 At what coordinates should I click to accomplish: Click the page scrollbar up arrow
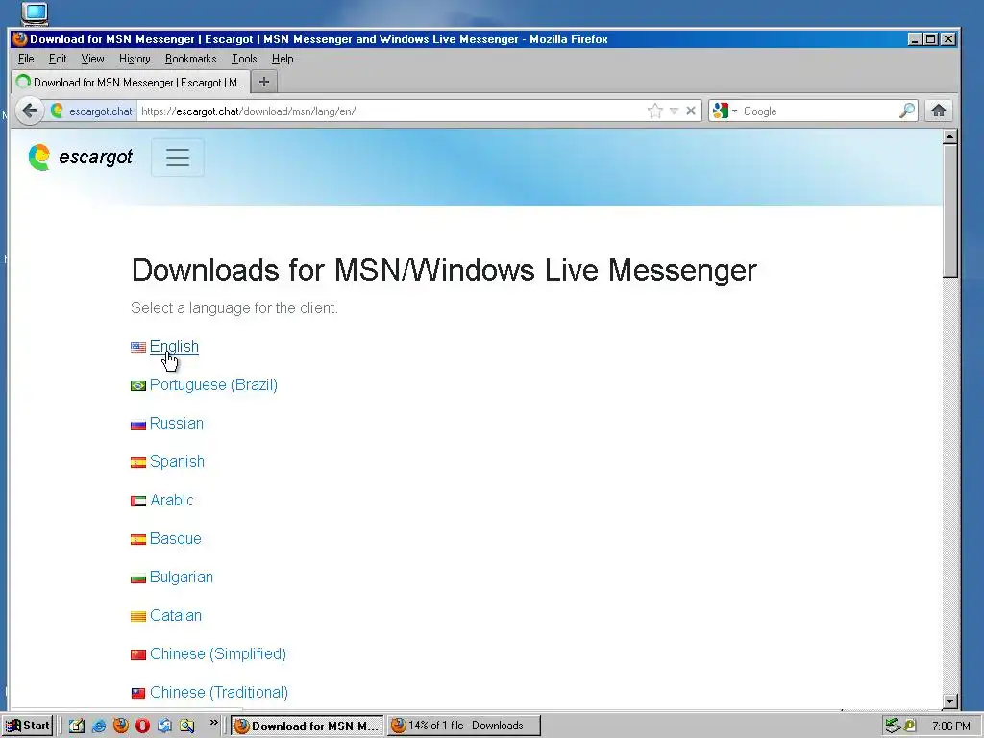[950, 136]
